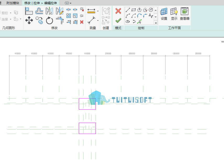Open the Array tool

point(69,16)
